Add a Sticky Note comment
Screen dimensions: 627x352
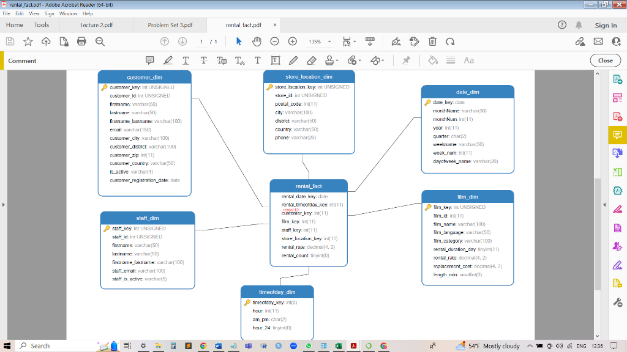coord(150,60)
